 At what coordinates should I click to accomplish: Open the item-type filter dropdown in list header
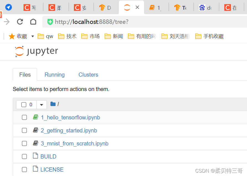coord(42,104)
